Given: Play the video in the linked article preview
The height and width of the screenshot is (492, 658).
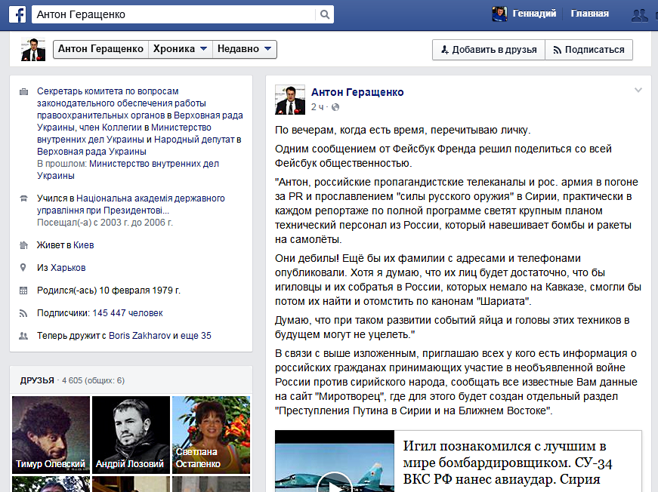Looking at the screenshot, I should click(x=333, y=481).
